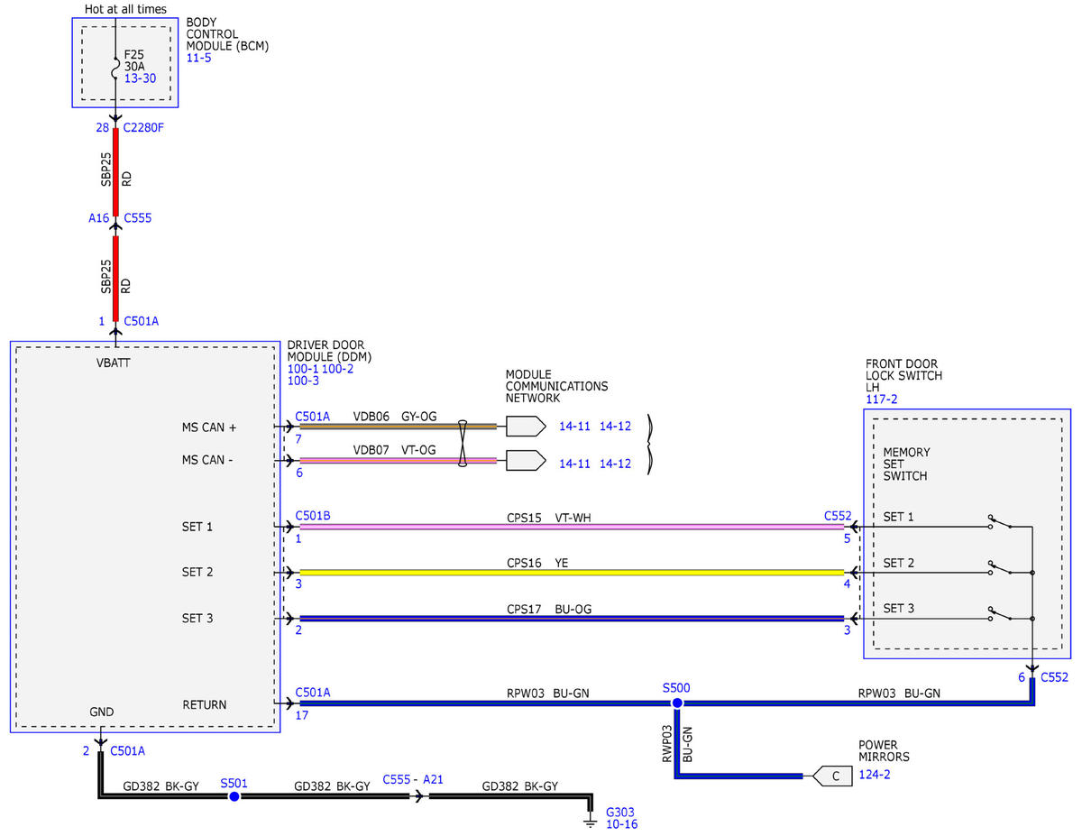The height and width of the screenshot is (836, 1082).
Task: Select the F25 30A fuse symbol
Action: (x=115, y=67)
